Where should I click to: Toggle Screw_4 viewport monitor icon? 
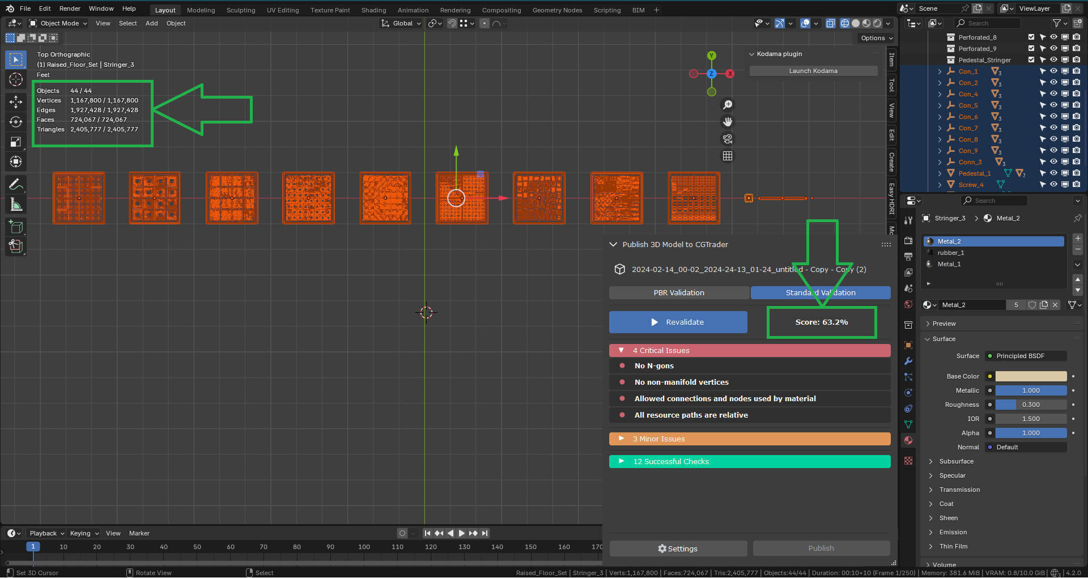click(x=1065, y=185)
